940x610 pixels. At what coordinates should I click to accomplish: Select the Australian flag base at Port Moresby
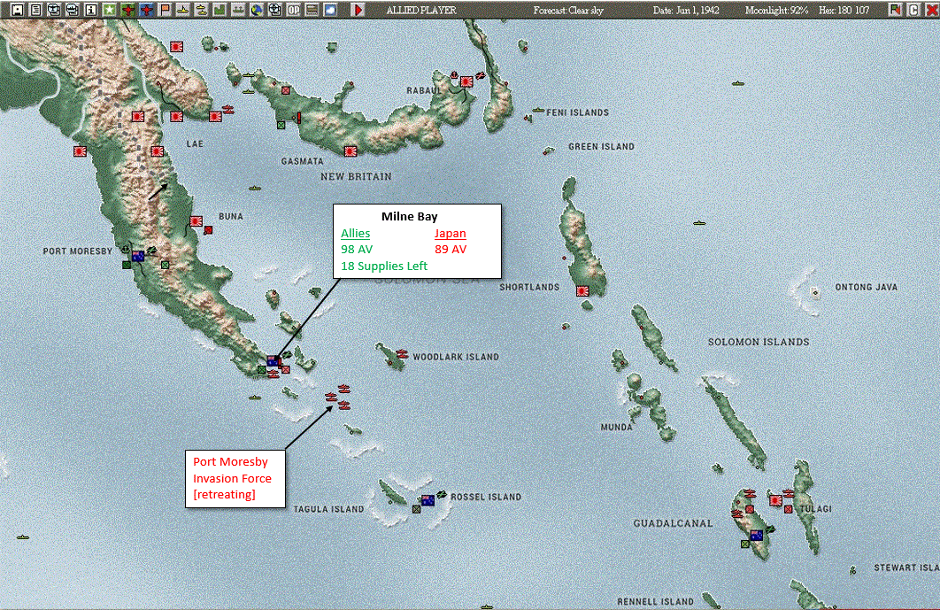point(138,256)
